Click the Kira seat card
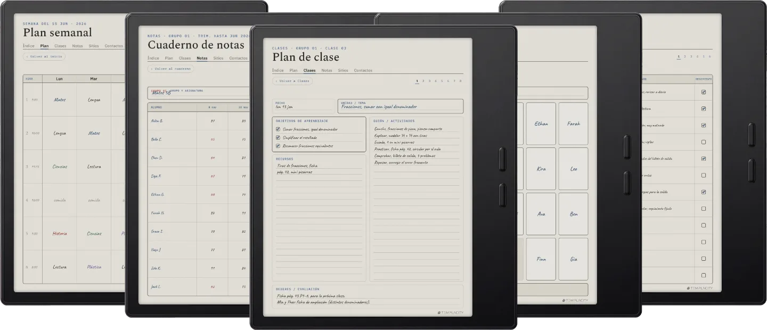767x330 pixels. (x=541, y=169)
